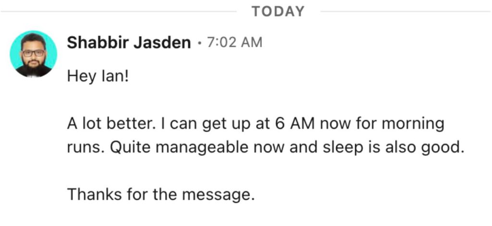The width and height of the screenshot is (492, 226).
Task: Click the divider line left of TODAY
Action: coord(120,12)
